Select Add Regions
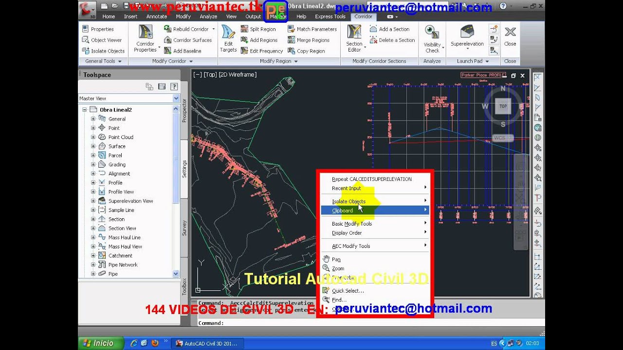The width and height of the screenshot is (623, 350). [258, 40]
